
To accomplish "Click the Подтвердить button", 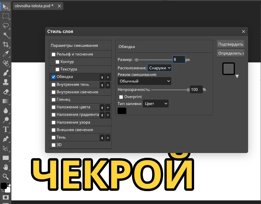I will click(230, 44).
